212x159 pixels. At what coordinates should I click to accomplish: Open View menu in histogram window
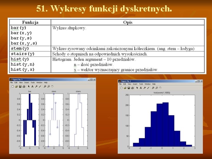(x=129, y=84)
